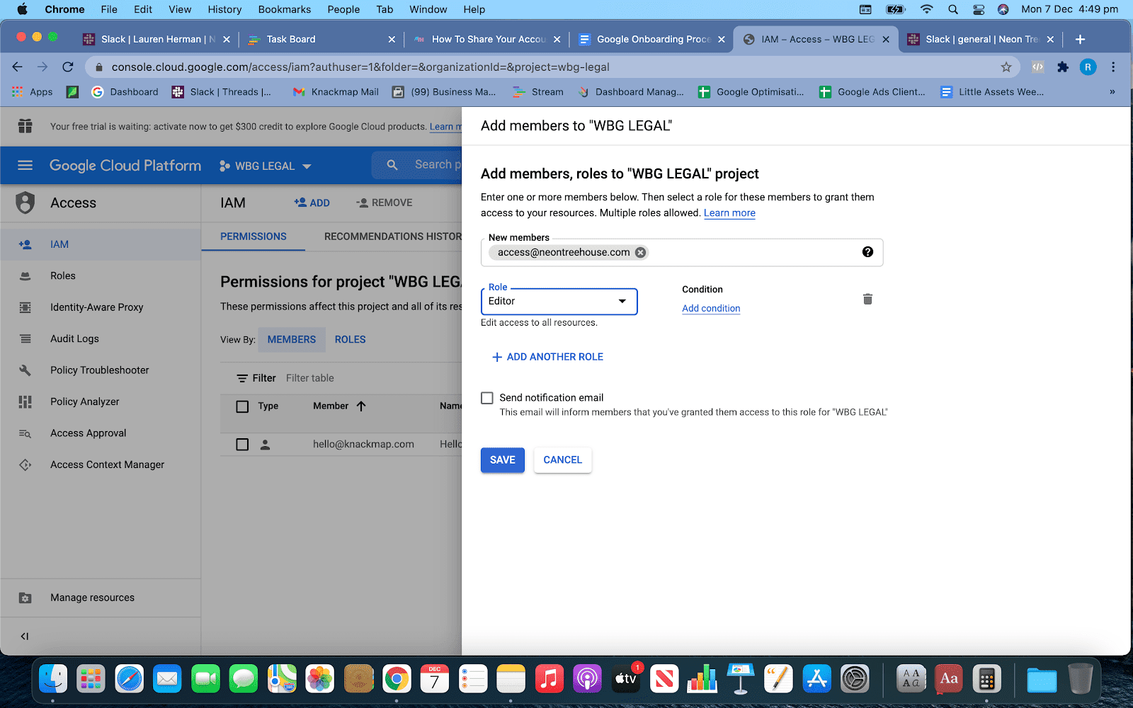Close the Task Board tab
The width and height of the screenshot is (1133, 708).
click(x=392, y=40)
